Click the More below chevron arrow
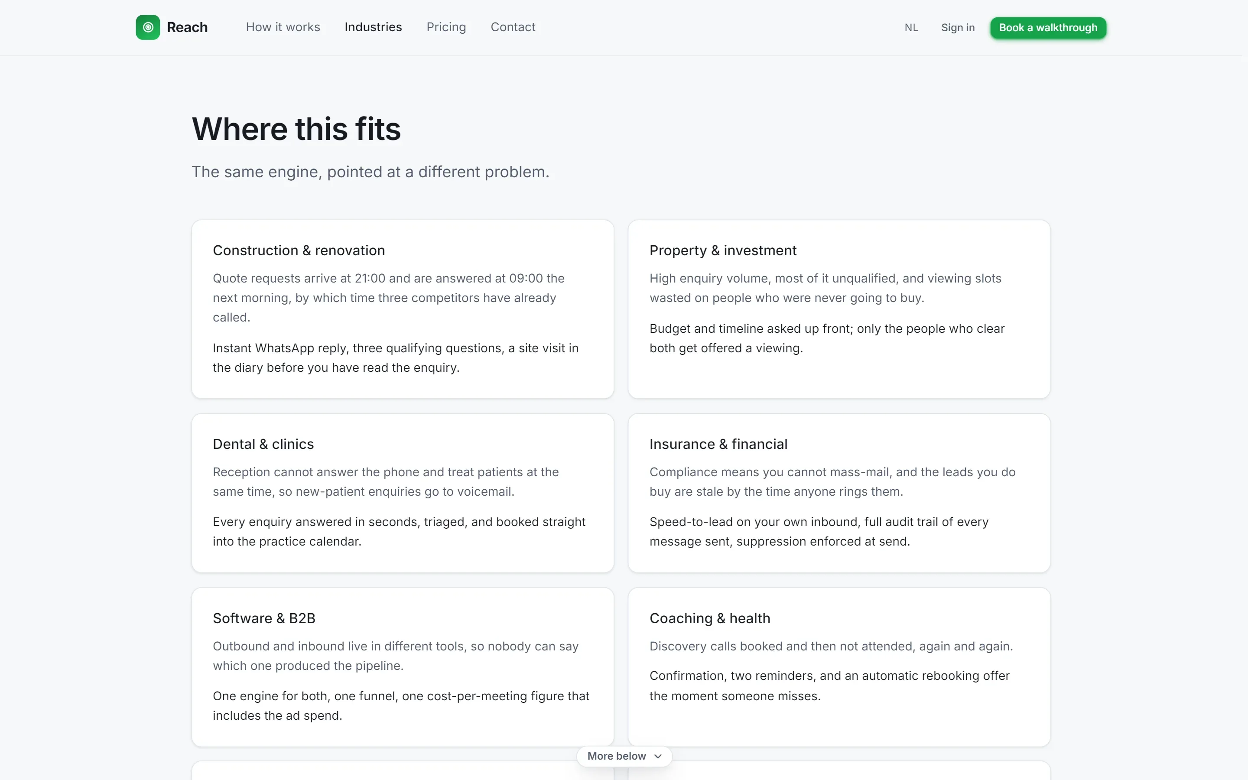This screenshot has width=1248, height=780. click(x=657, y=756)
